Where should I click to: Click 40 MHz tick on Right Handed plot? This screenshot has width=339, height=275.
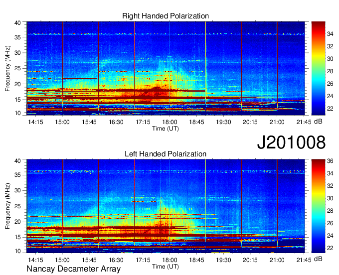[17, 23]
